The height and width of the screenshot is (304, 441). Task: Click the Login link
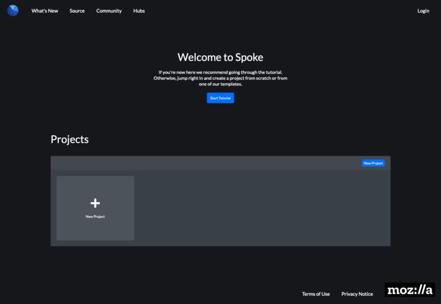pos(423,11)
